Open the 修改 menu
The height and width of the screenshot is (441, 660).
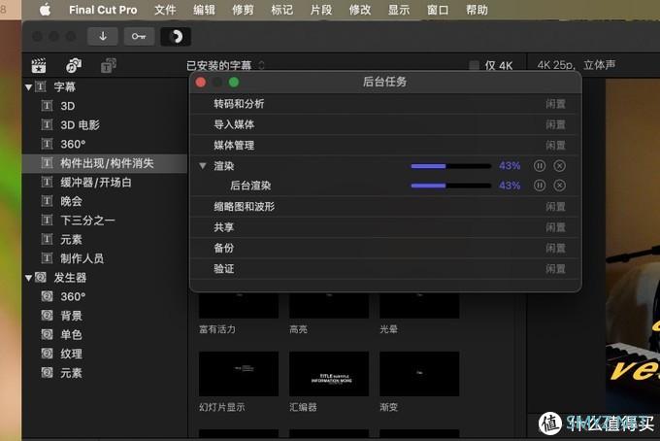[x=360, y=10]
